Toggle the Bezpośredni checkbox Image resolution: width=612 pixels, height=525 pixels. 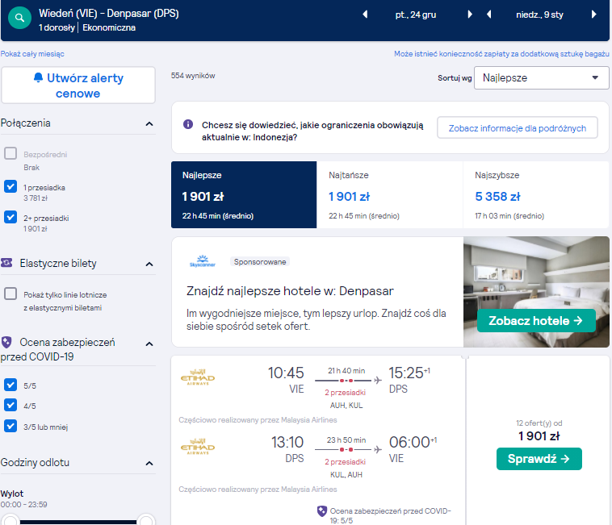(10, 153)
